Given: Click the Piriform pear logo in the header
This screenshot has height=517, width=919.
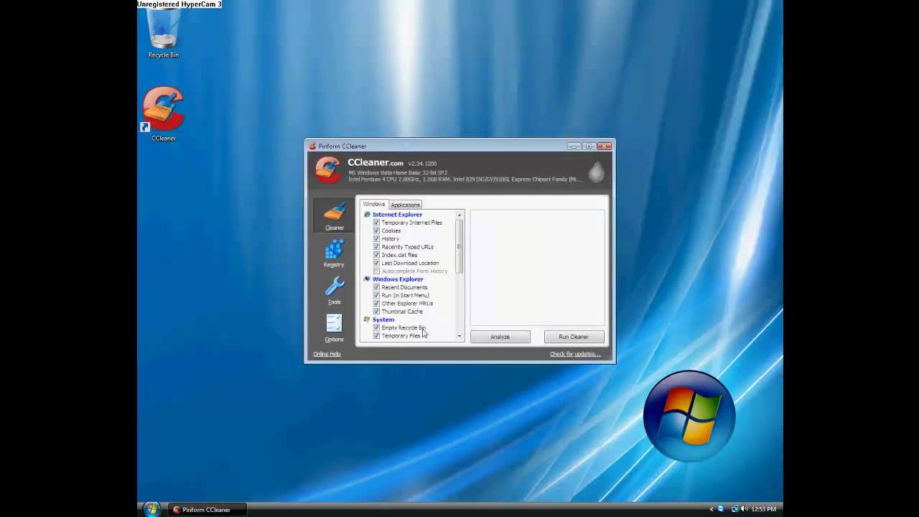Looking at the screenshot, I should click(x=597, y=171).
